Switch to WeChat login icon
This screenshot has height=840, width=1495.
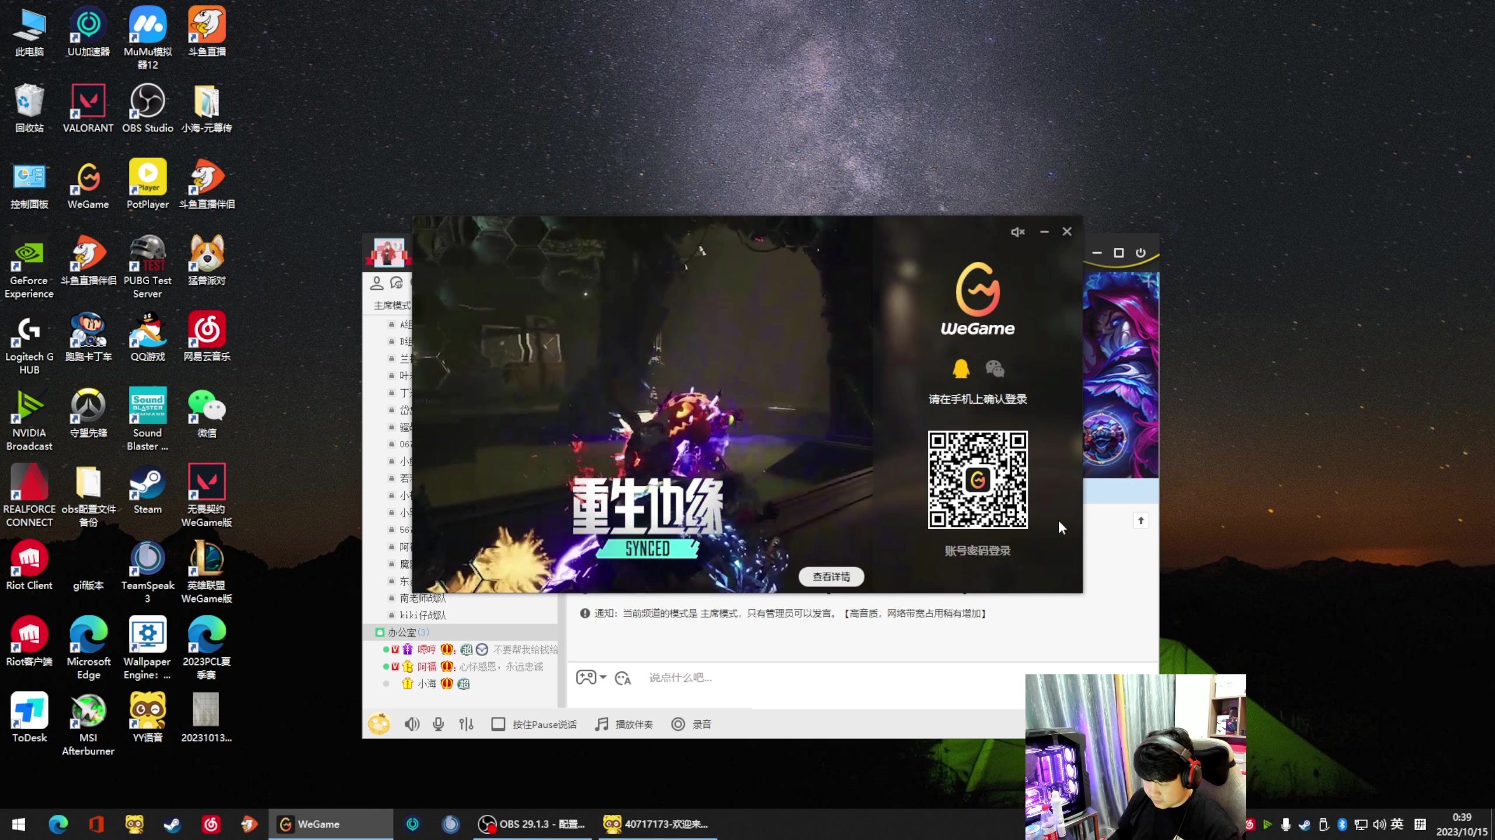(995, 369)
